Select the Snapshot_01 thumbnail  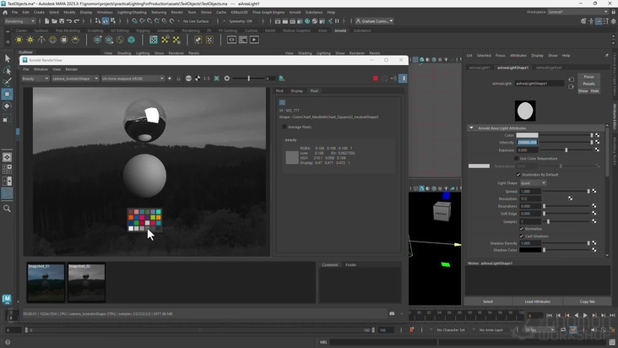point(46,282)
